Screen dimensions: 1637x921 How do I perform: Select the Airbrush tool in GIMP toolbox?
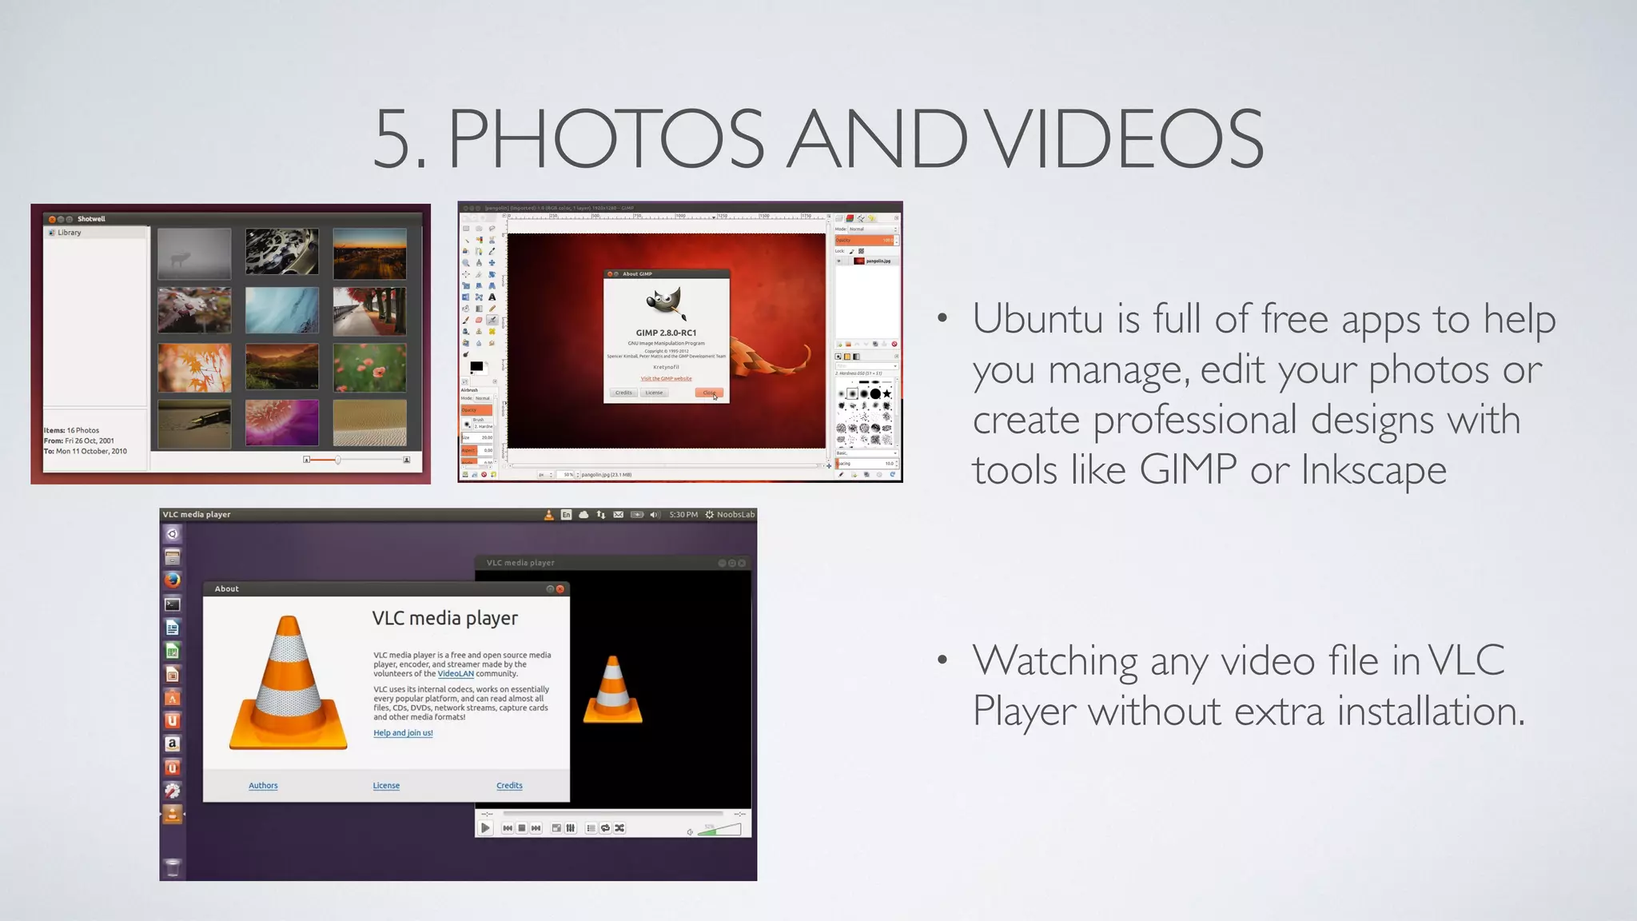click(492, 320)
